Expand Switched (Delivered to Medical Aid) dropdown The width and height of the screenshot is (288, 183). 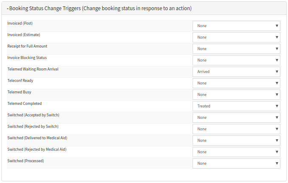(x=236, y=141)
